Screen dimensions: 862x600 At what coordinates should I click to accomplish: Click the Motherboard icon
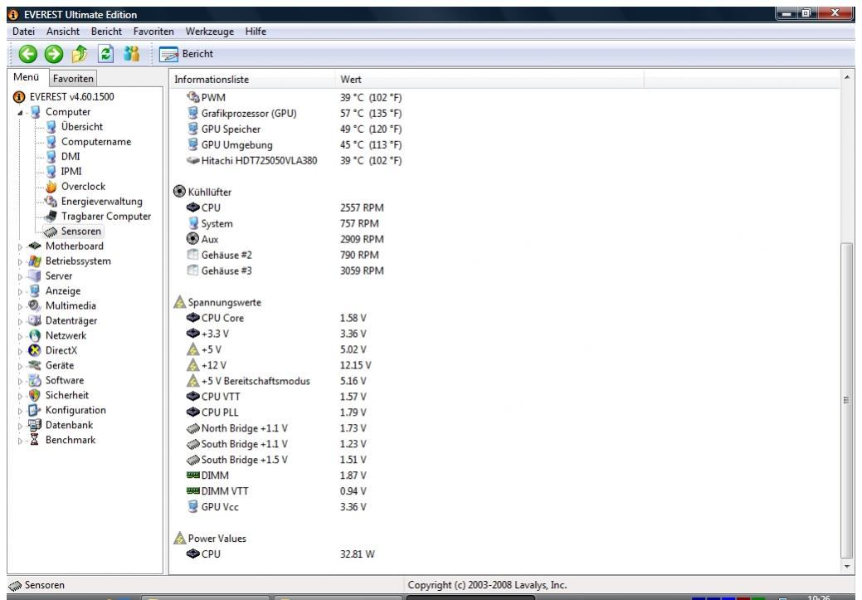point(35,246)
